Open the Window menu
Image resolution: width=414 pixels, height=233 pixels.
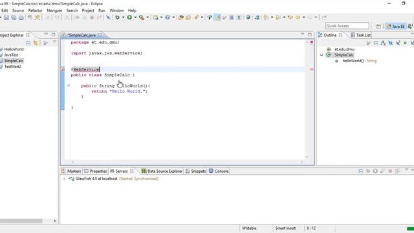click(116, 10)
